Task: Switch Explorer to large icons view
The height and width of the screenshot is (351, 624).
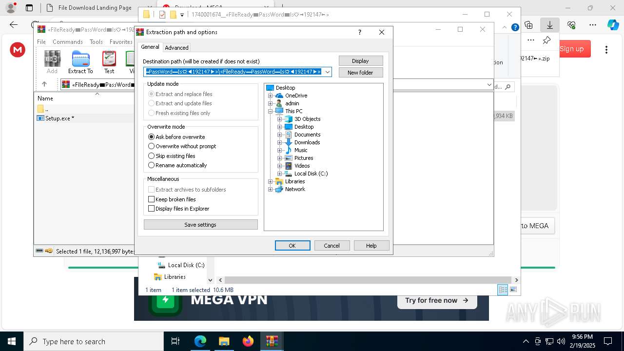Action: click(x=513, y=290)
